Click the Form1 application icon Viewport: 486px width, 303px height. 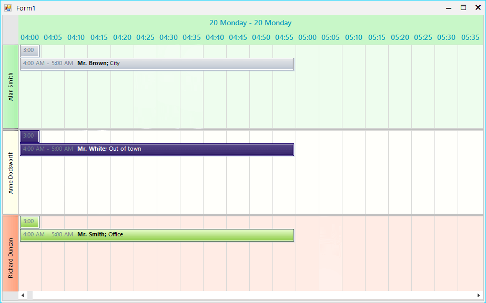point(9,8)
